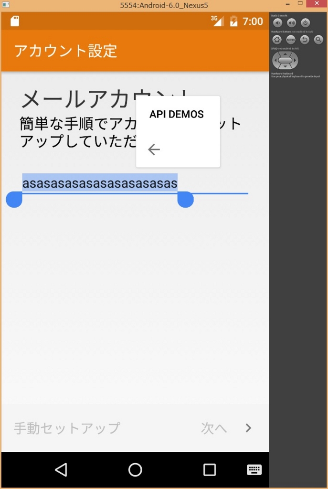Click the emulator volume up button

point(292,23)
